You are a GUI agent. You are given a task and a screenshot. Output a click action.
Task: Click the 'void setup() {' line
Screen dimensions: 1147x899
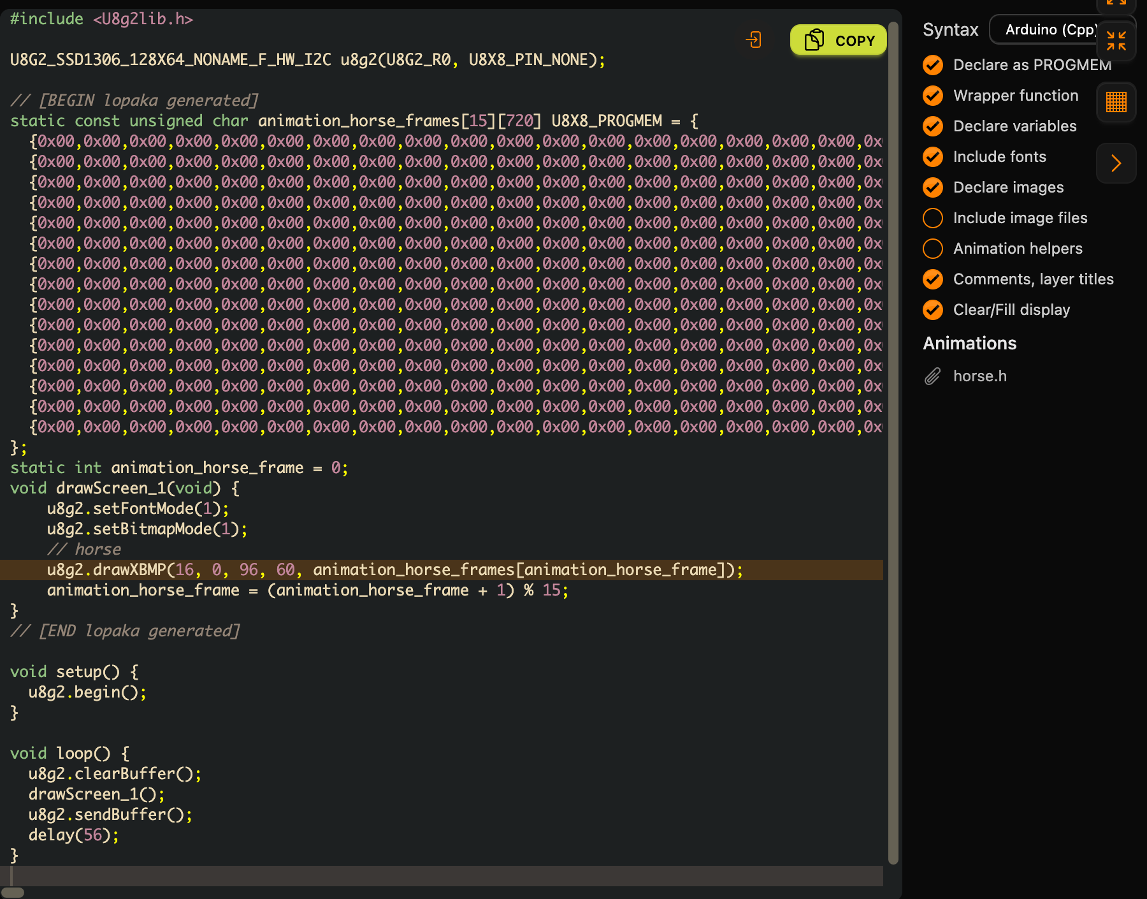click(x=75, y=672)
